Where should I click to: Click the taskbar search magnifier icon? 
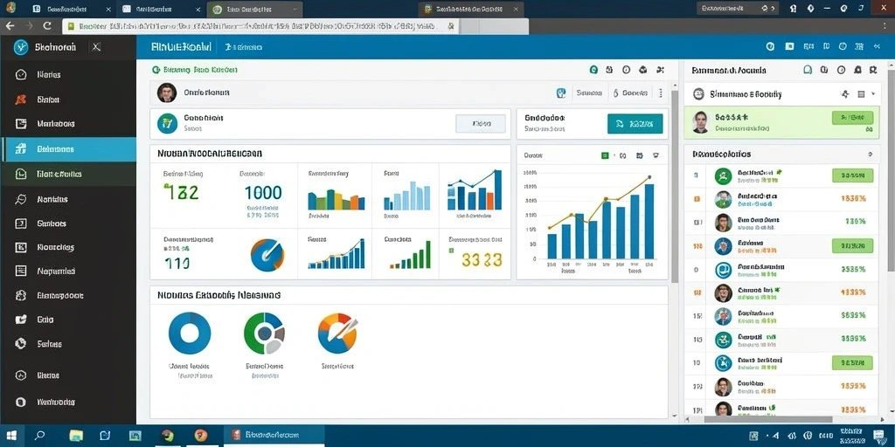click(x=39, y=435)
